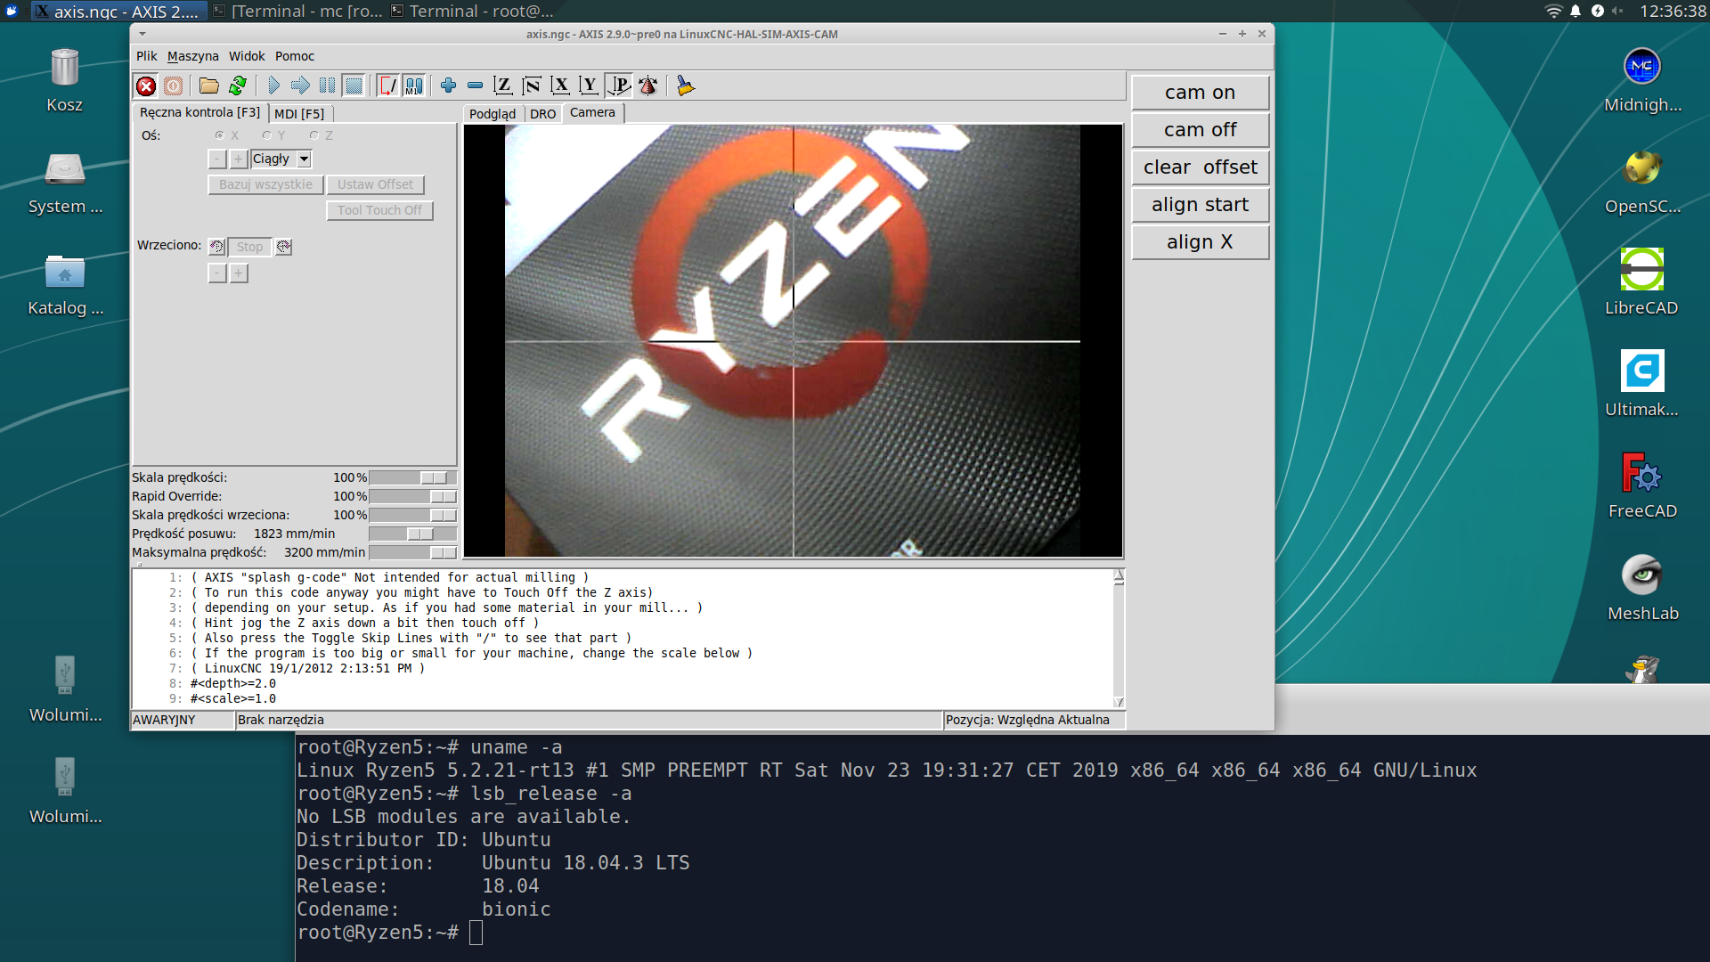
Task: Switch to MDI [F5] tab
Action: pos(299,114)
